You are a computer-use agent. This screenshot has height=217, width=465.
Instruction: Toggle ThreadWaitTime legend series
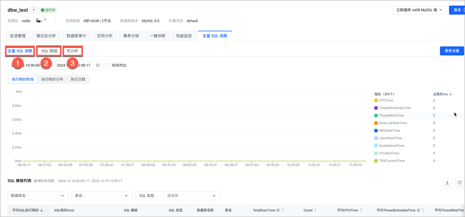pyautogui.click(x=389, y=115)
